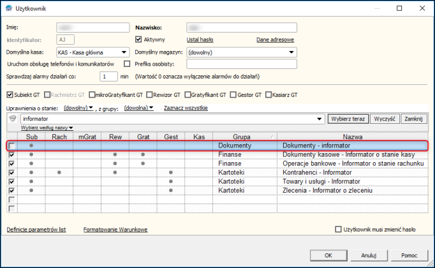Click the Zamknij filter button
The width and height of the screenshot is (435, 268).
click(413, 119)
